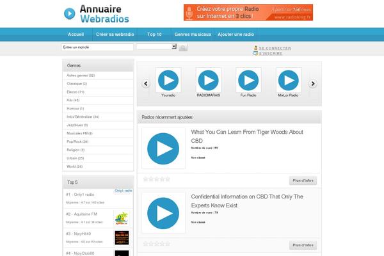The image size is (384, 256).
Task: Open the Hits (45) genre
Action: tap(73, 100)
